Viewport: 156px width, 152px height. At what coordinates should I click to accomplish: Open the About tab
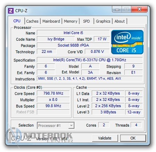pos(120,21)
